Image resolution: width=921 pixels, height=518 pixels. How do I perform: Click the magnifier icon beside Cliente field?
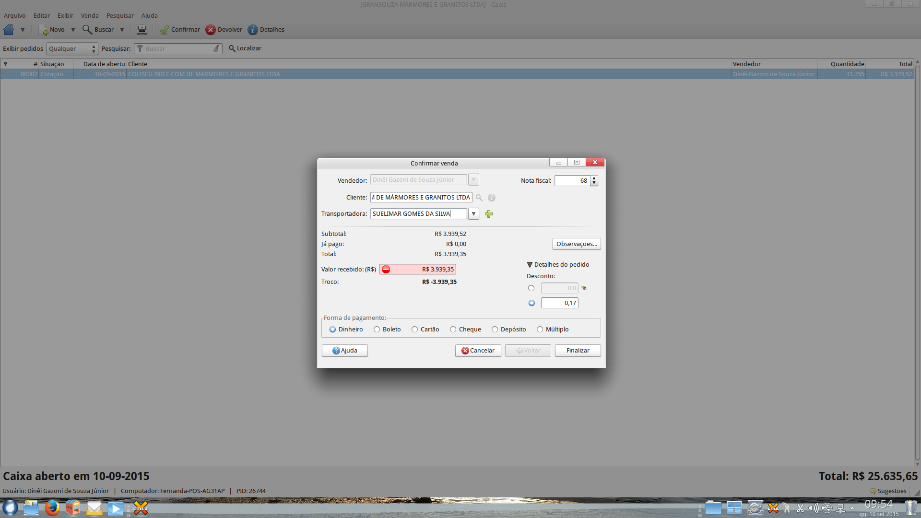[479, 198]
